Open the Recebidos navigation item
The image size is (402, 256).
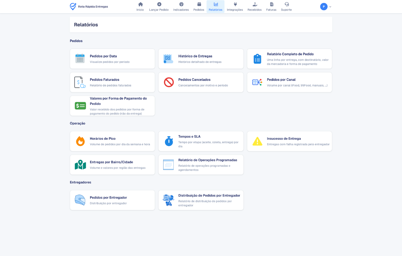point(255,7)
